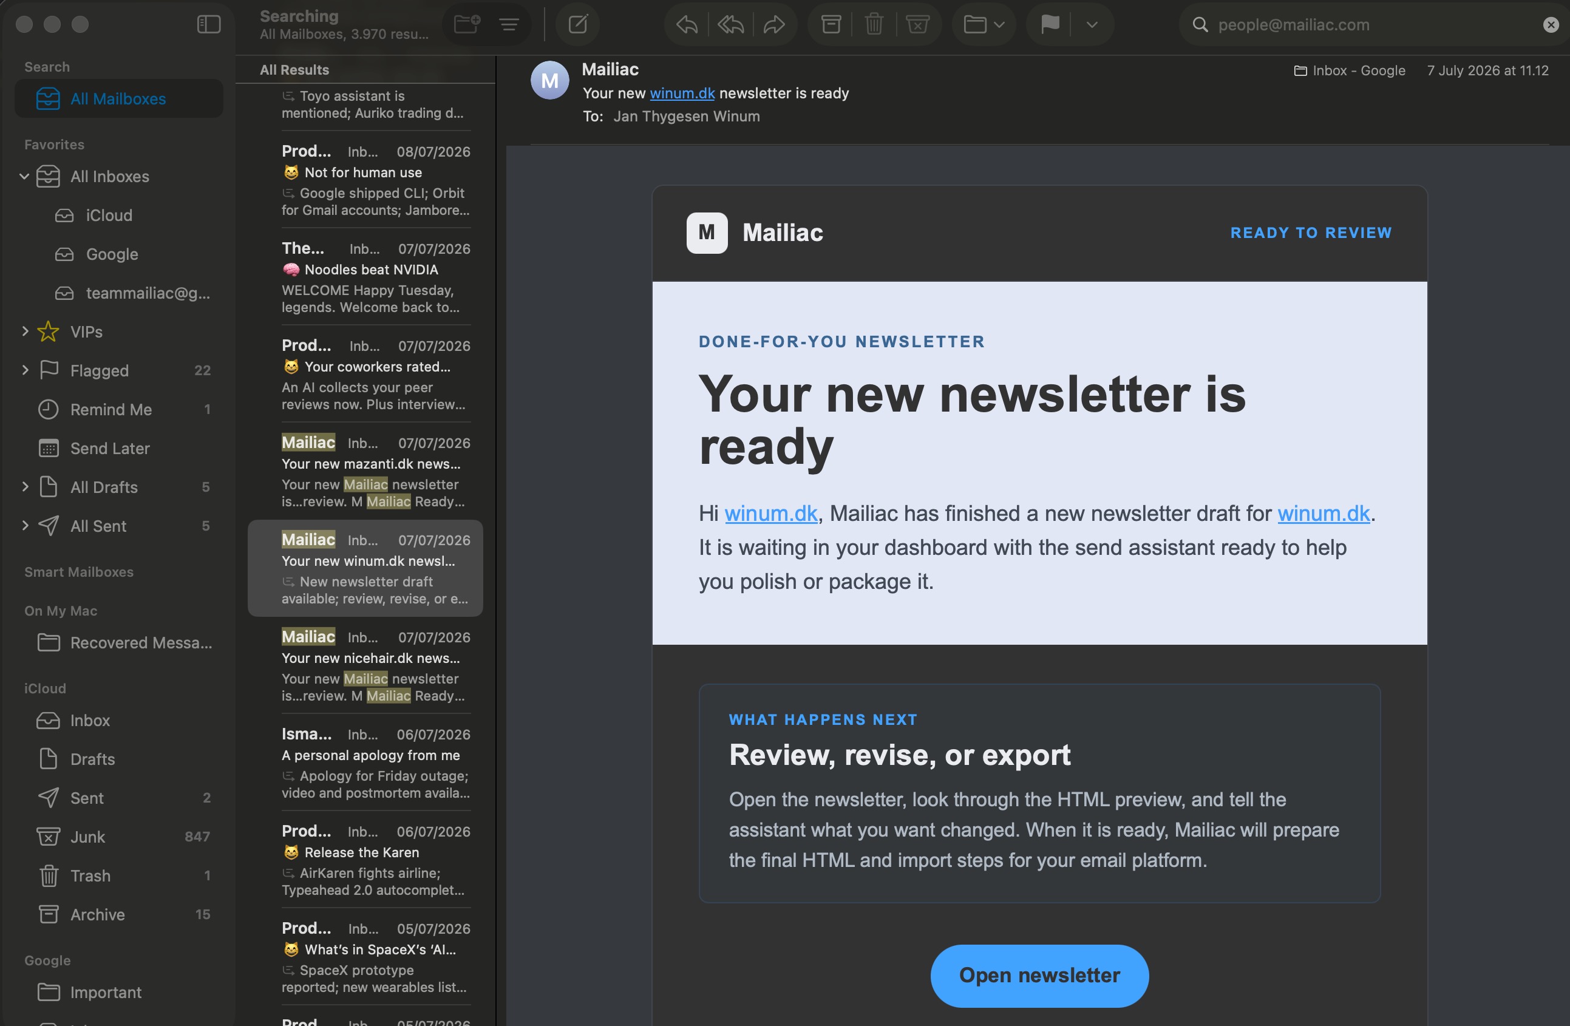
Task: Clear the search field text
Action: pyautogui.click(x=1551, y=24)
